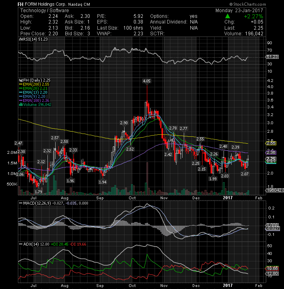
Task: Click the cyan EMA(13) 2.20 legend entry
Action: tap(33, 92)
